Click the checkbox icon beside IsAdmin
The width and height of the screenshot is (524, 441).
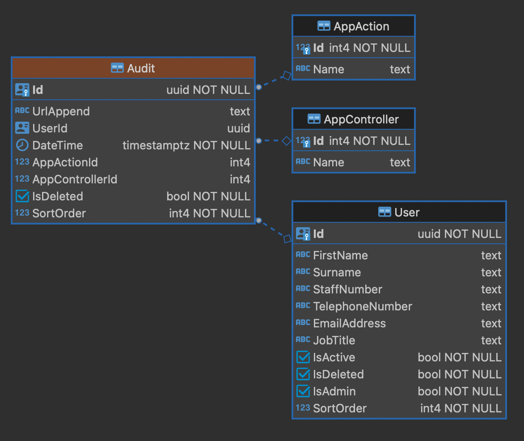click(303, 391)
